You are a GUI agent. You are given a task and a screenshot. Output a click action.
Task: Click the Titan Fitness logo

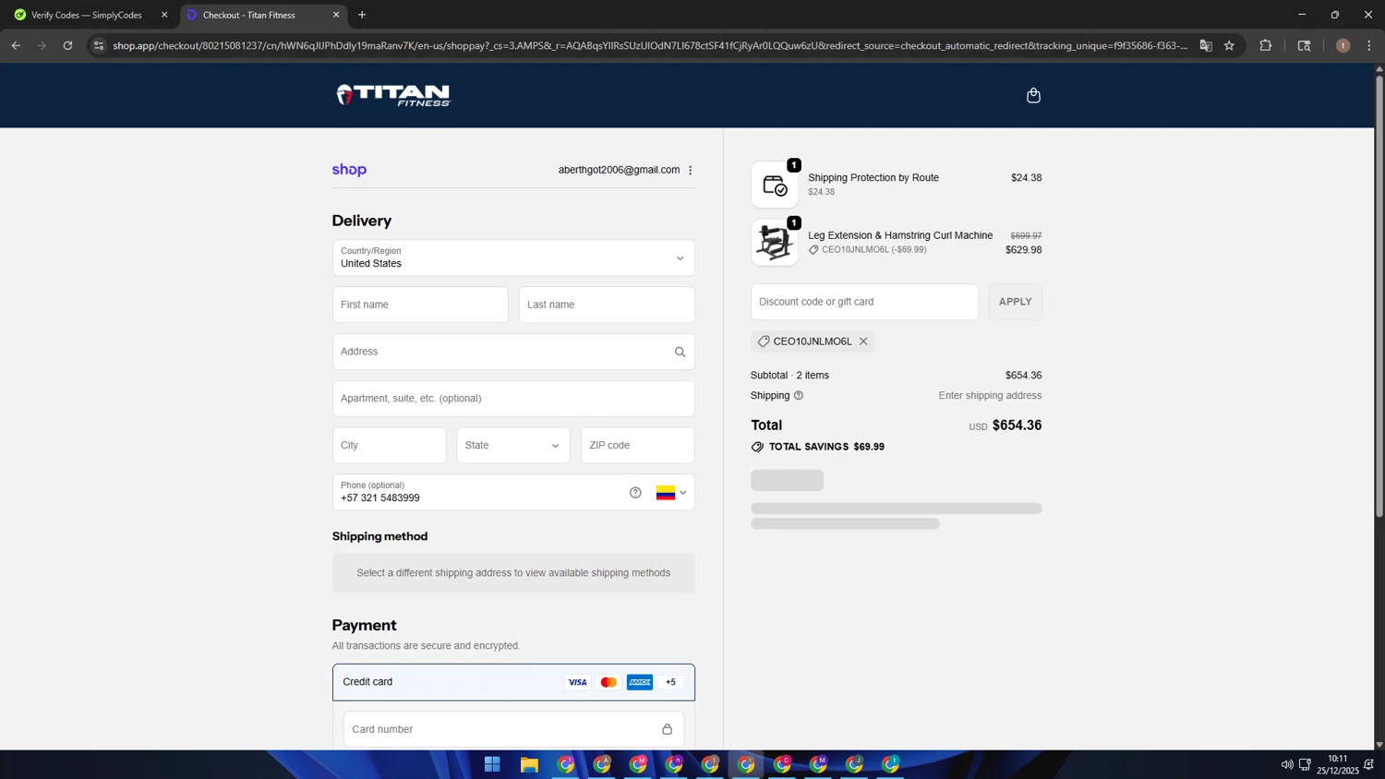(393, 95)
